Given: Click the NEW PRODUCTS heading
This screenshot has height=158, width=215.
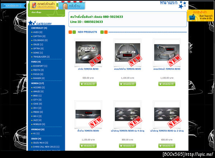Looking at the screenshot, I should click(87, 32).
